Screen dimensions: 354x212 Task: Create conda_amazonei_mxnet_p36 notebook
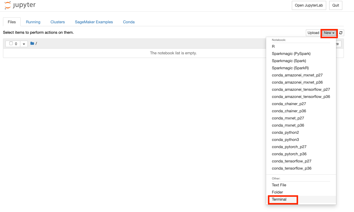(x=301, y=82)
